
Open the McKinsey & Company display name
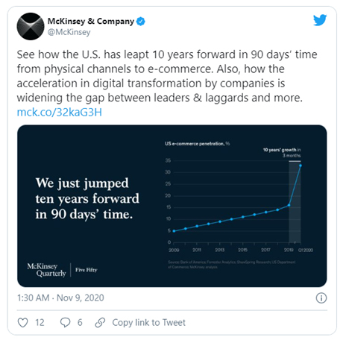click(91, 22)
